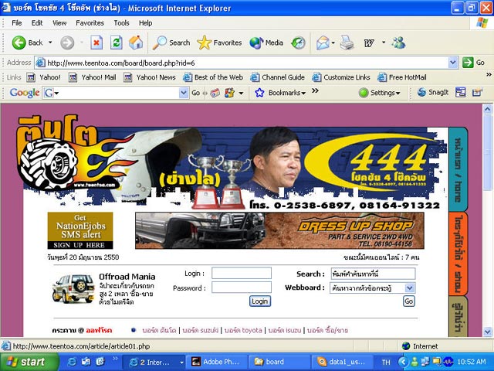Open the Messenger people icon
Viewport: 494px width, 371px height.
click(398, 43)
